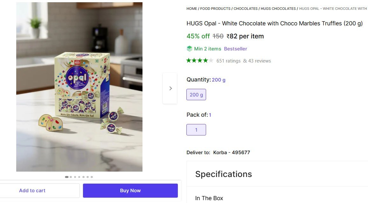This screenshot has width=368, height=203.
Task: Click the "Bestseller" label
Action: coord(236,49)
